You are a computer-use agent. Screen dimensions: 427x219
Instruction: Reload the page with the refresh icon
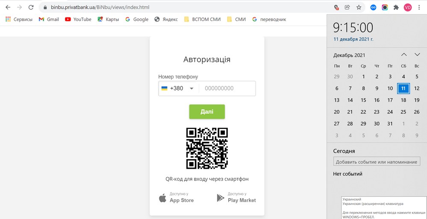click(31, 7)
